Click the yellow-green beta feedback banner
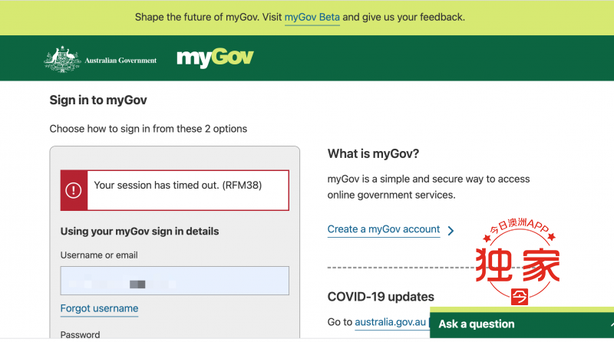Image resolution: width=614 pixels, height=342 pixels. click(307, 18)
